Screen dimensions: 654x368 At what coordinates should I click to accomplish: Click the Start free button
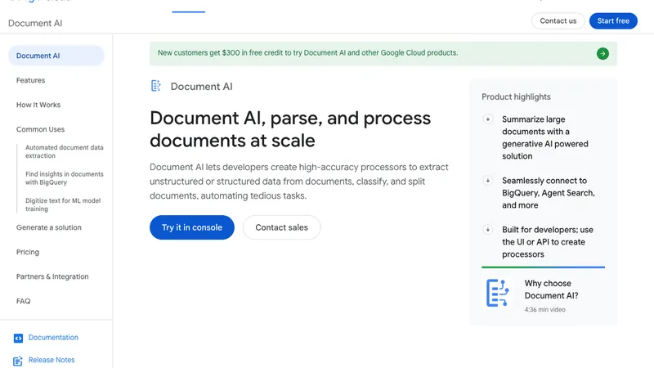pyautogui.click(x=613, y=21)
